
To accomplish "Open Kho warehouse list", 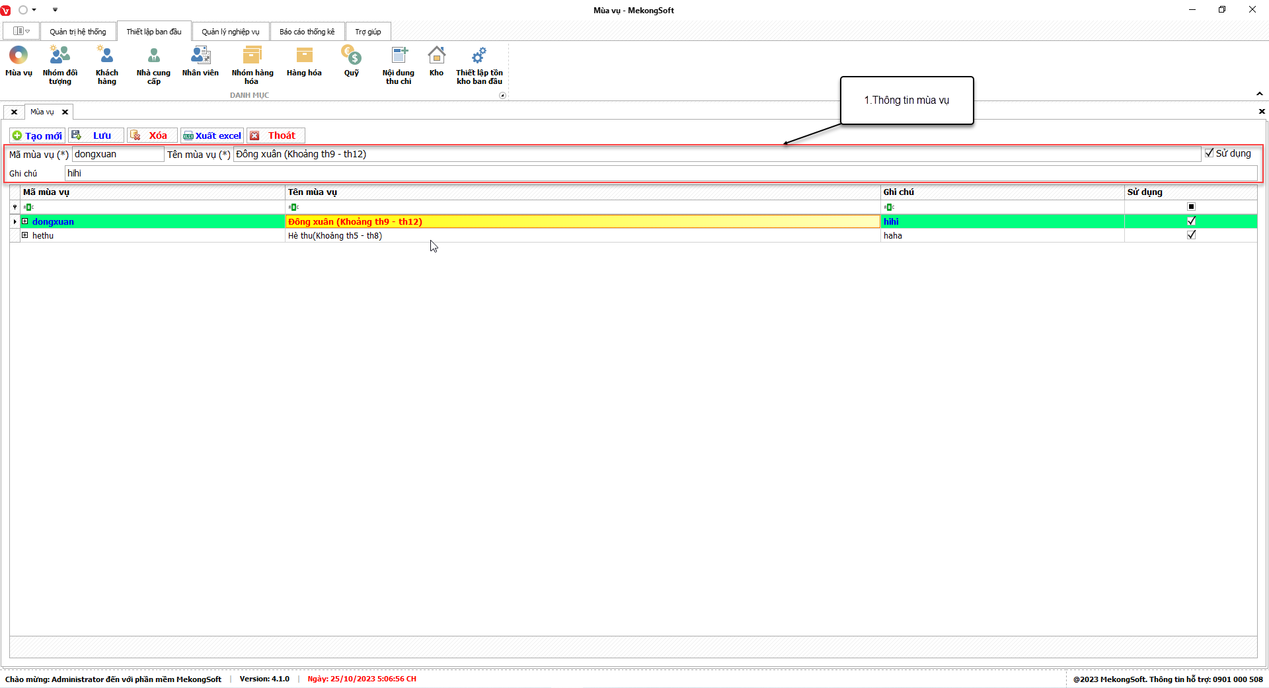I will [x=437, y=61].
